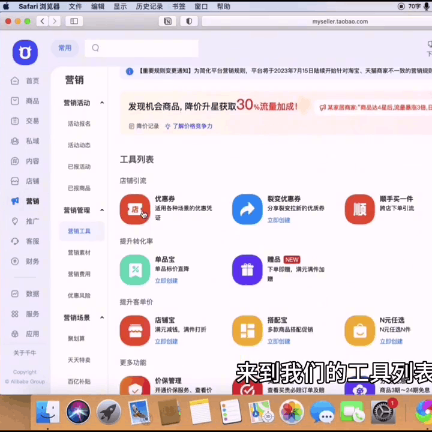Open the 顺手买一件 red icon
The image size is (432, 432).
(x=359, y=209)
